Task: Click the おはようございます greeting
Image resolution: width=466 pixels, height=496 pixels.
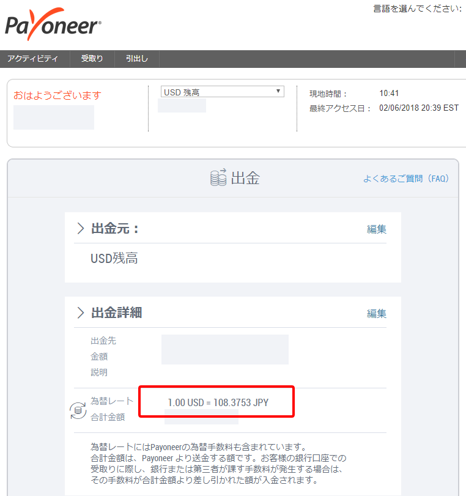Action: pos(57,95)
